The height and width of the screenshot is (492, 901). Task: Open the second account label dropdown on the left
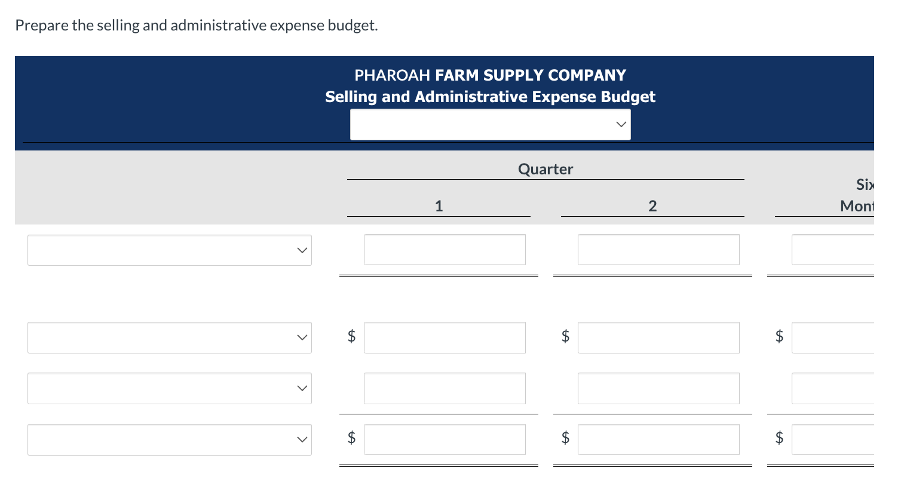click(170, 337)
